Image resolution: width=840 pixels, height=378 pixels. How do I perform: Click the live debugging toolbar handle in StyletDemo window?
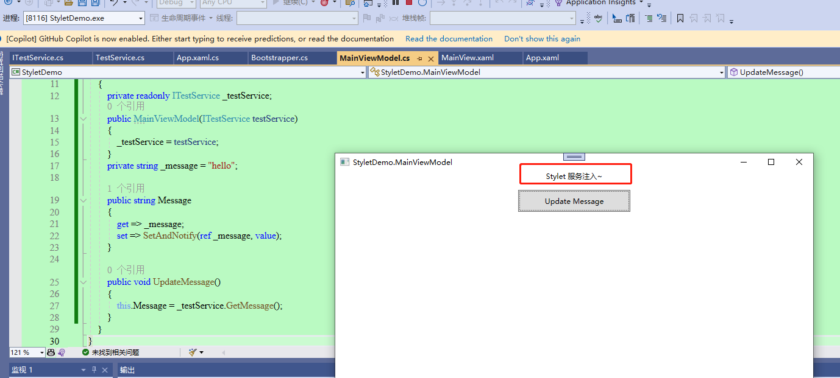[574, 157]
